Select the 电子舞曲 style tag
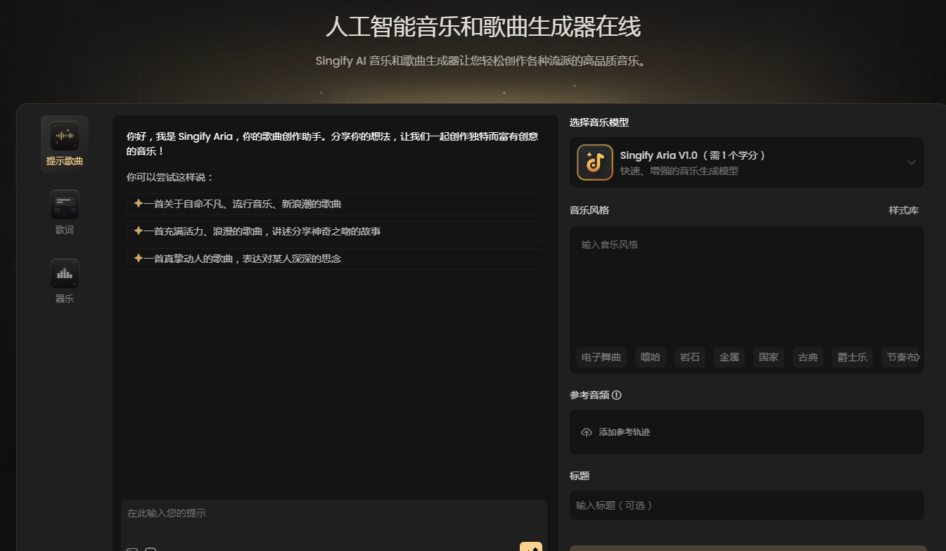Image resolution: width=946 pixels, height=551 pixels. tap(601, 357)
